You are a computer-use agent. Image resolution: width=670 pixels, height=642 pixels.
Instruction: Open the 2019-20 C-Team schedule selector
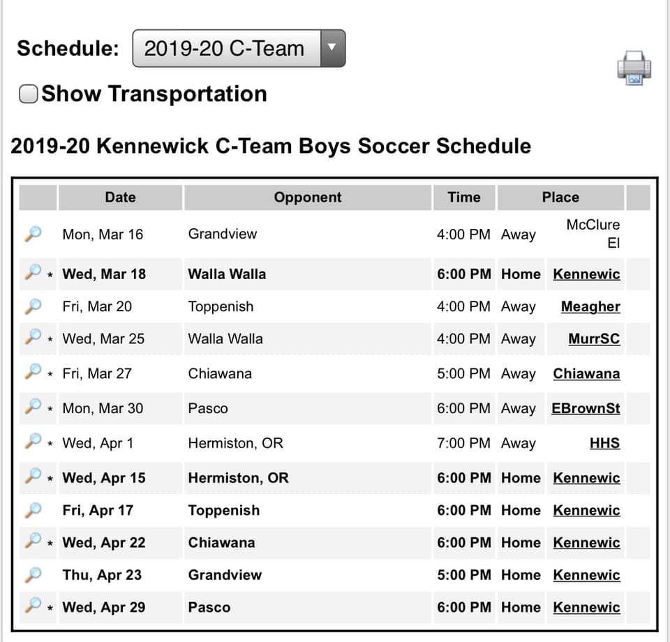point(239,48)
